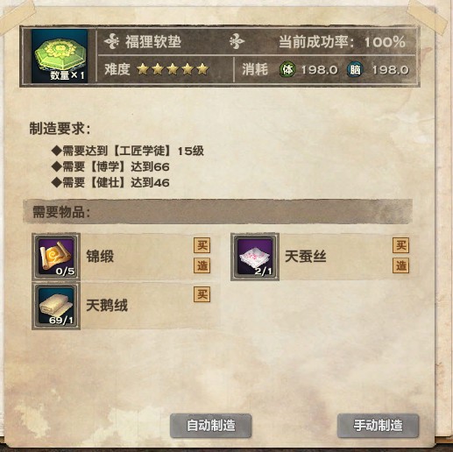Viewport: 453px width, 452px height.
Task: Click the blue 脑 mental energy icon
Action: [355, 69]
